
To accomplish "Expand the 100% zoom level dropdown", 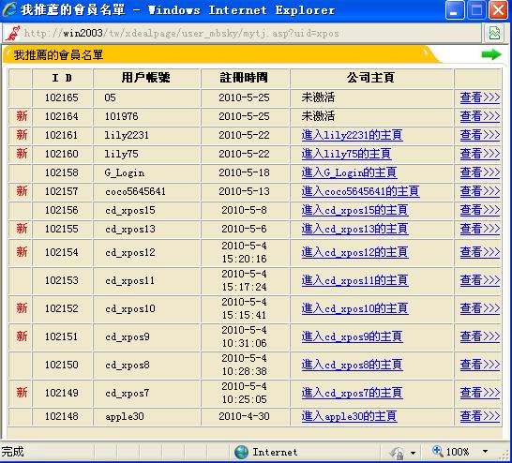I will (485, 452).
